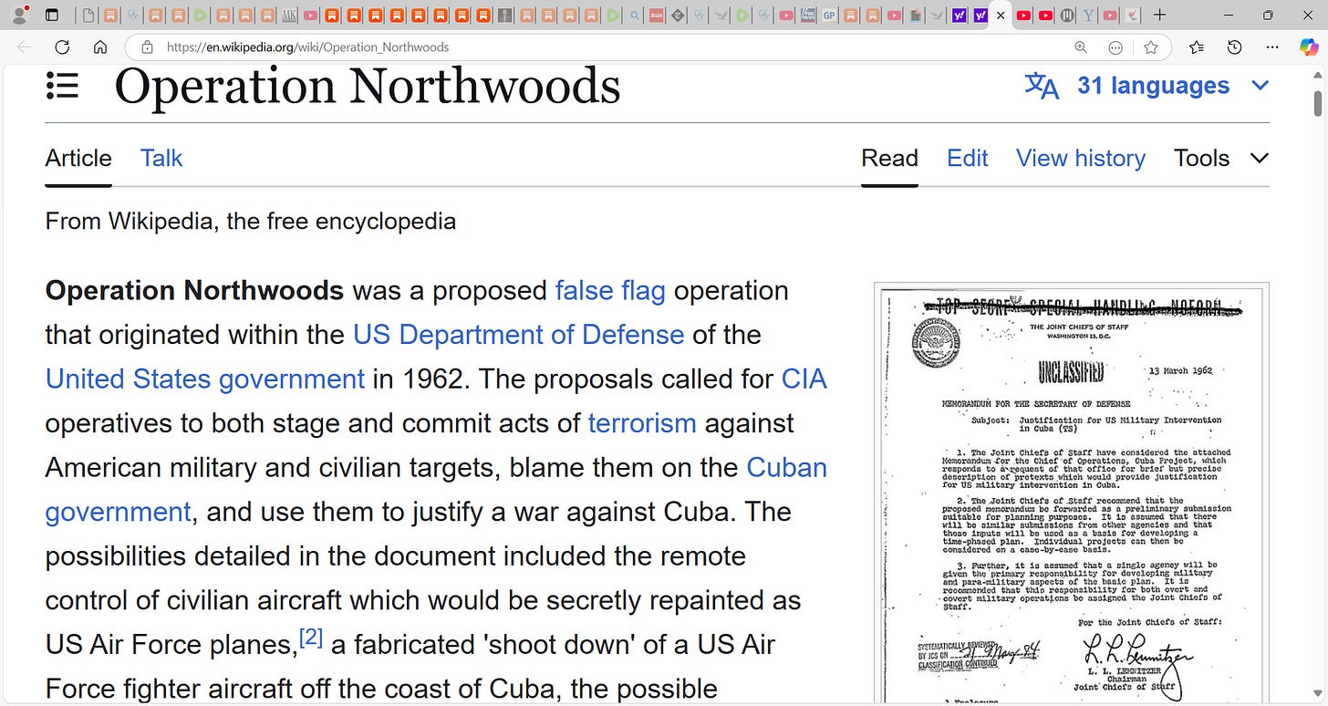Switch to the blue Y favicon tab

(x=1089, y=16)
